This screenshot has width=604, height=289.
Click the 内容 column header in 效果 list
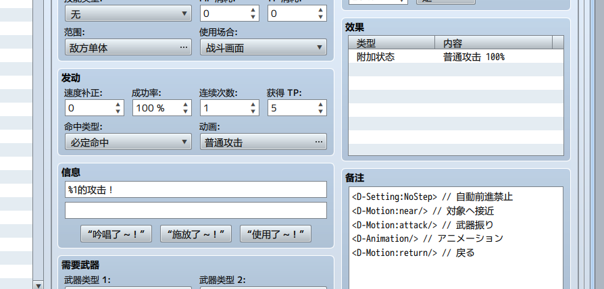pyautogui.click(x=494, y=43)
